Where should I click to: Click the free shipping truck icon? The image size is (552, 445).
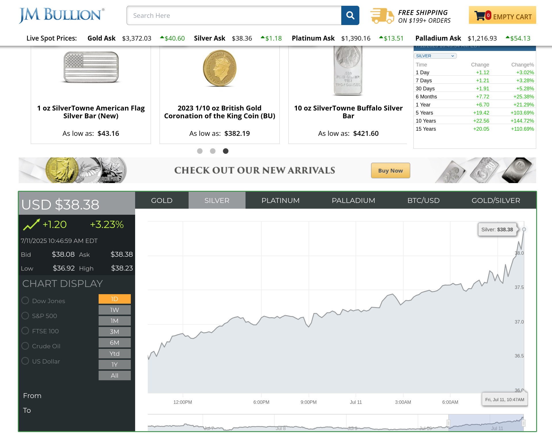382,16
